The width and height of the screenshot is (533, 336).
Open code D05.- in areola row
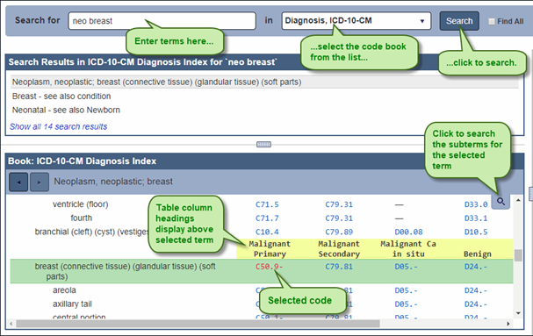(x=406, y=290)
